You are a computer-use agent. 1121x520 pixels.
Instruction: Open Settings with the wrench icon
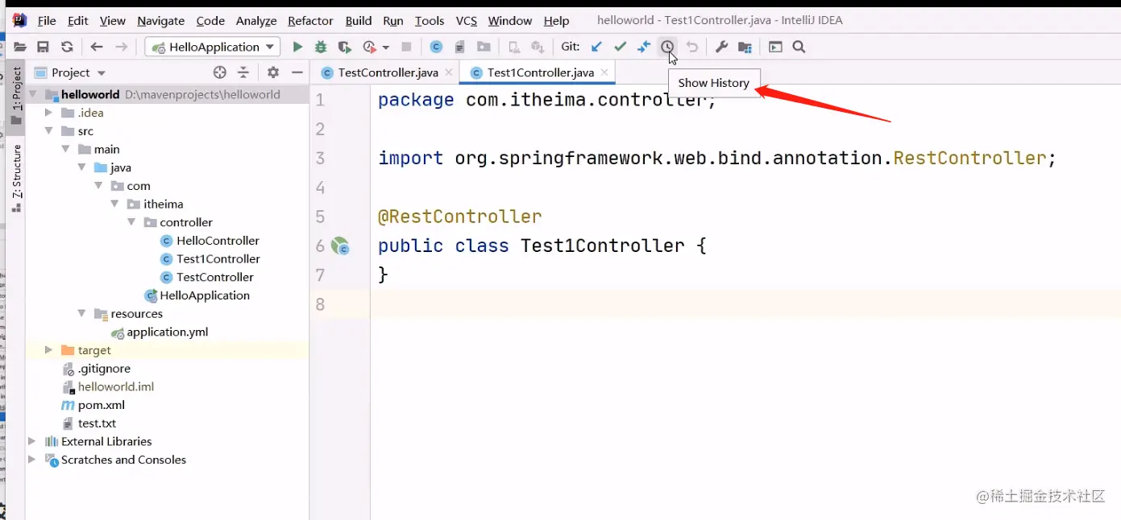721,47
